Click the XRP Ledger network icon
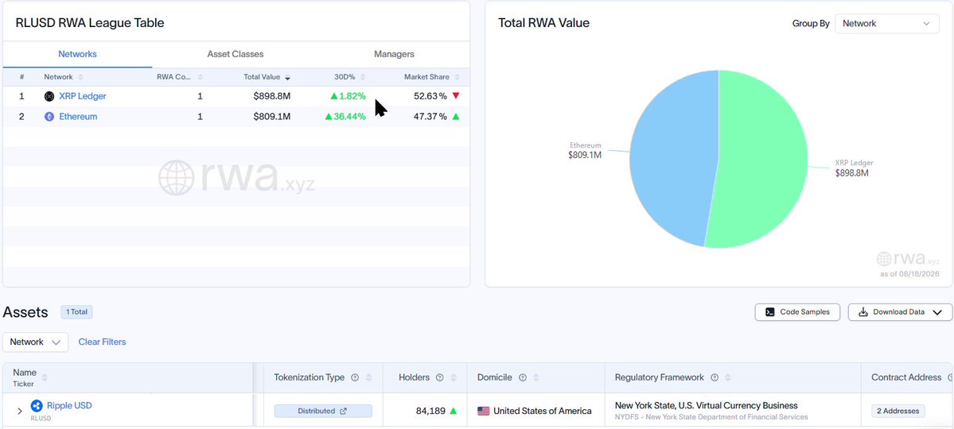This screenshot has width=954, height=429. point(49,96)
